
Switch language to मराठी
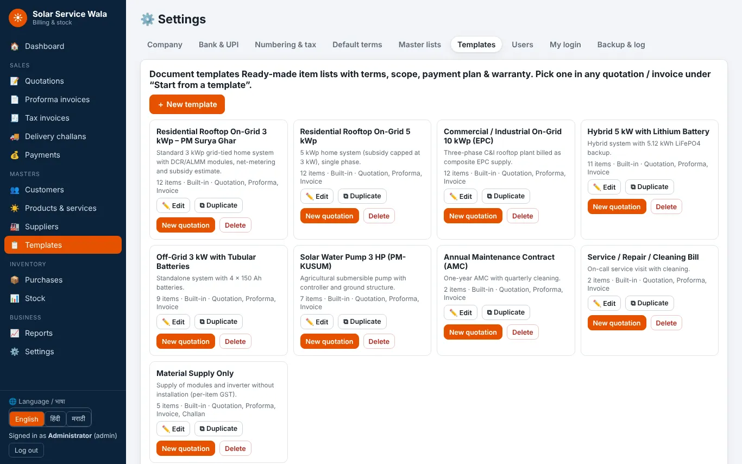[79, 419]
